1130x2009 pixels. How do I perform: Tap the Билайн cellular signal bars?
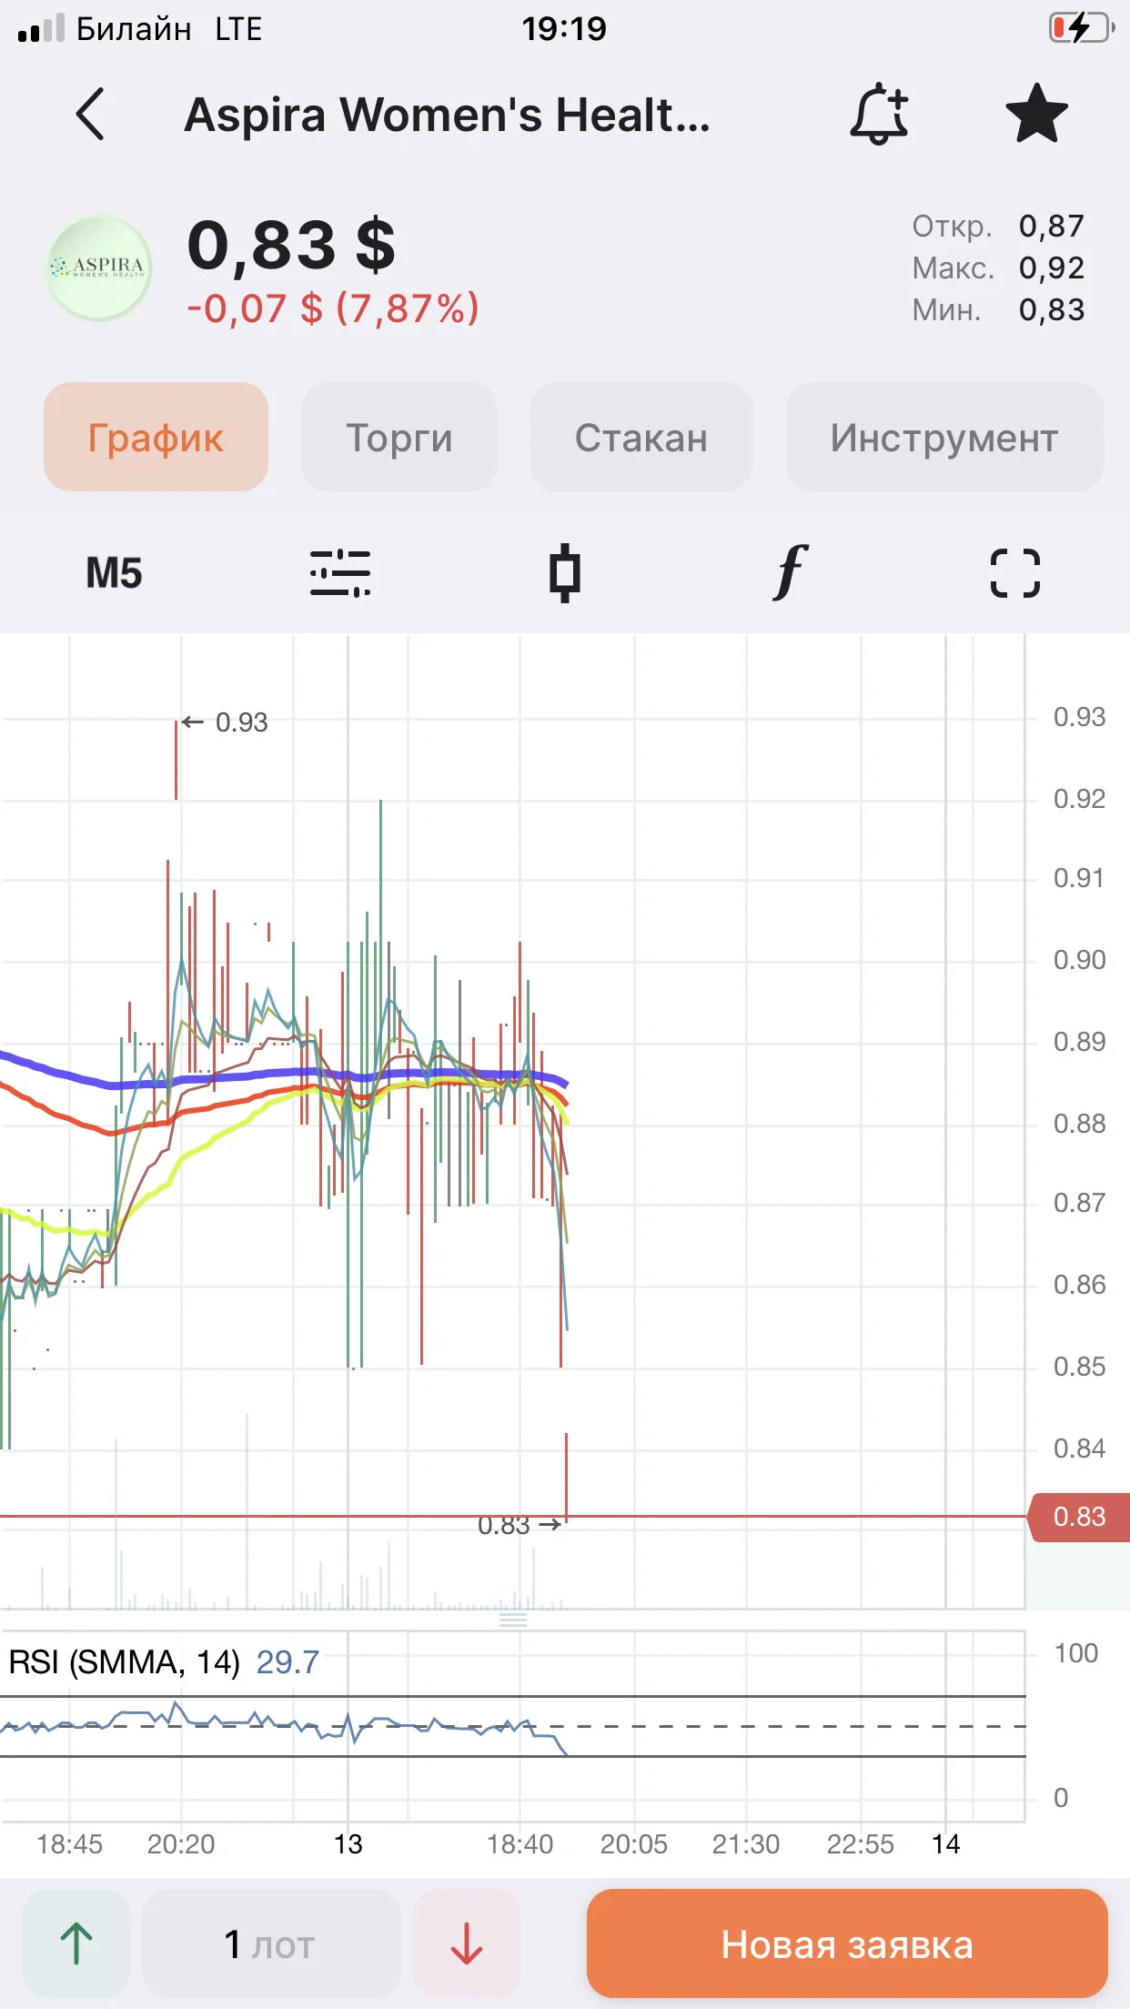[41, 28]
